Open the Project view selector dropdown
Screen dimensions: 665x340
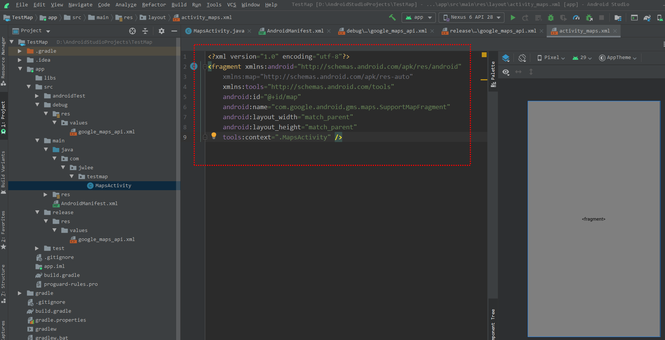click(x=31, y=31)
